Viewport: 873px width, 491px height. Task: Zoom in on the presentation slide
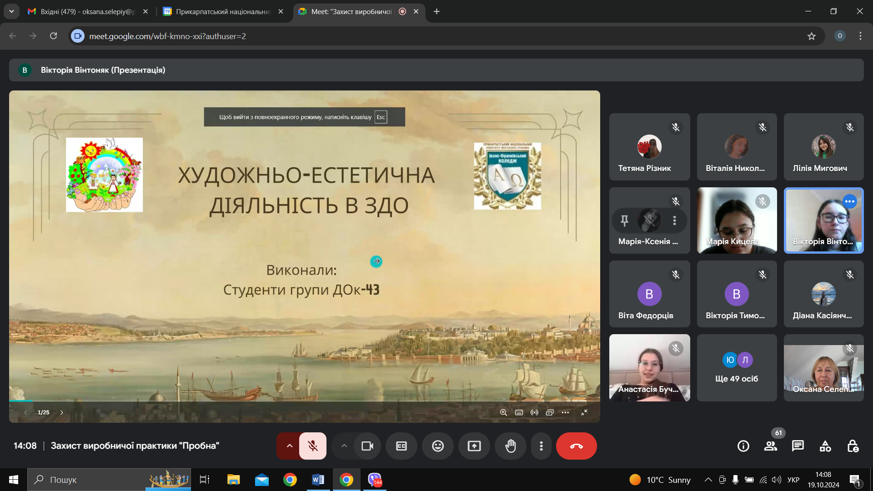(503, 412)
